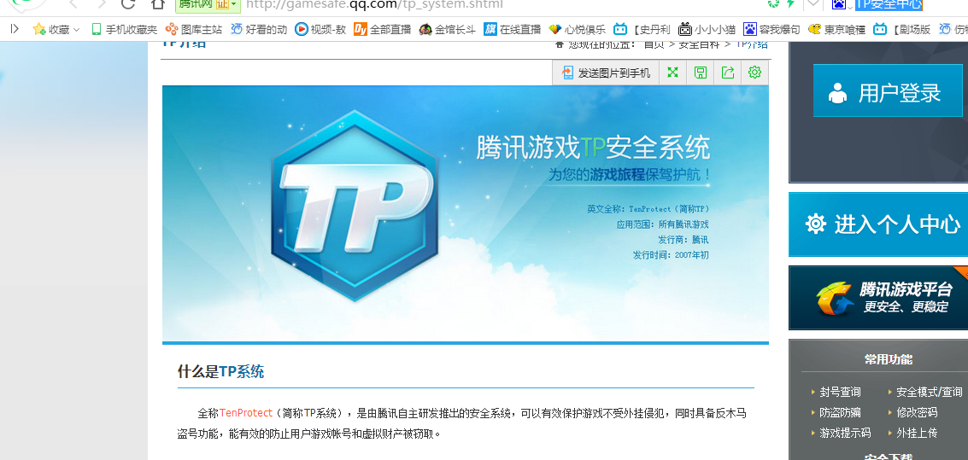Image resolution: width=968 pixels, height=460 pixels.
Task: Open 封号查询 link
Action: click(x=840, y=393)
